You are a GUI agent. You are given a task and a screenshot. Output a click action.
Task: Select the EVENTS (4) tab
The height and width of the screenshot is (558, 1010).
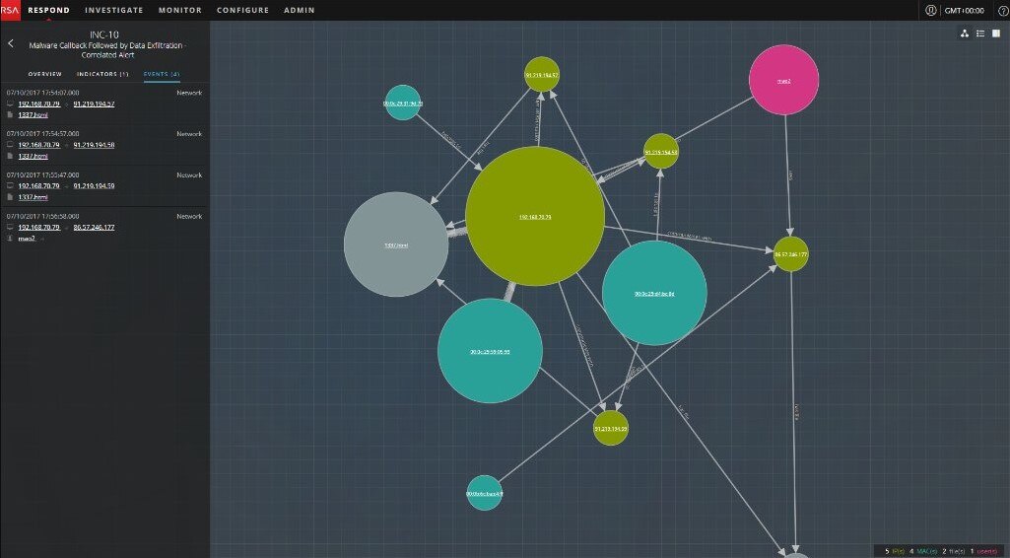[x=162, y=74]
